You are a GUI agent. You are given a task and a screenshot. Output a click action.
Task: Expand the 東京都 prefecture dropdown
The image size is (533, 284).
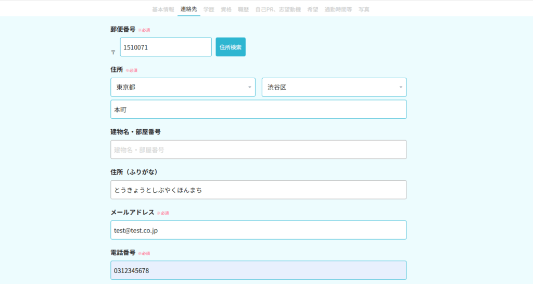(x=183, y=87)
